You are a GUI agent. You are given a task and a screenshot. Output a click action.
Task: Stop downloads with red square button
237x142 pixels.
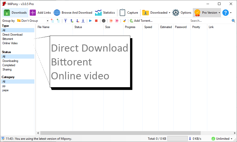tap(96, 21)
